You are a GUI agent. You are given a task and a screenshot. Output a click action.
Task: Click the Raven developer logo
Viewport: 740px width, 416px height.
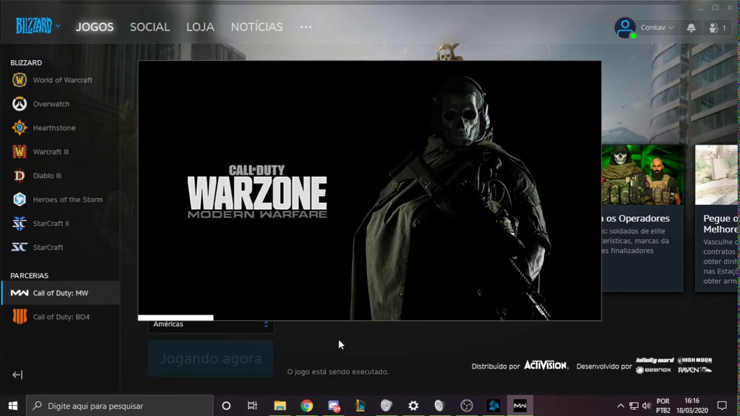[694, 370]
